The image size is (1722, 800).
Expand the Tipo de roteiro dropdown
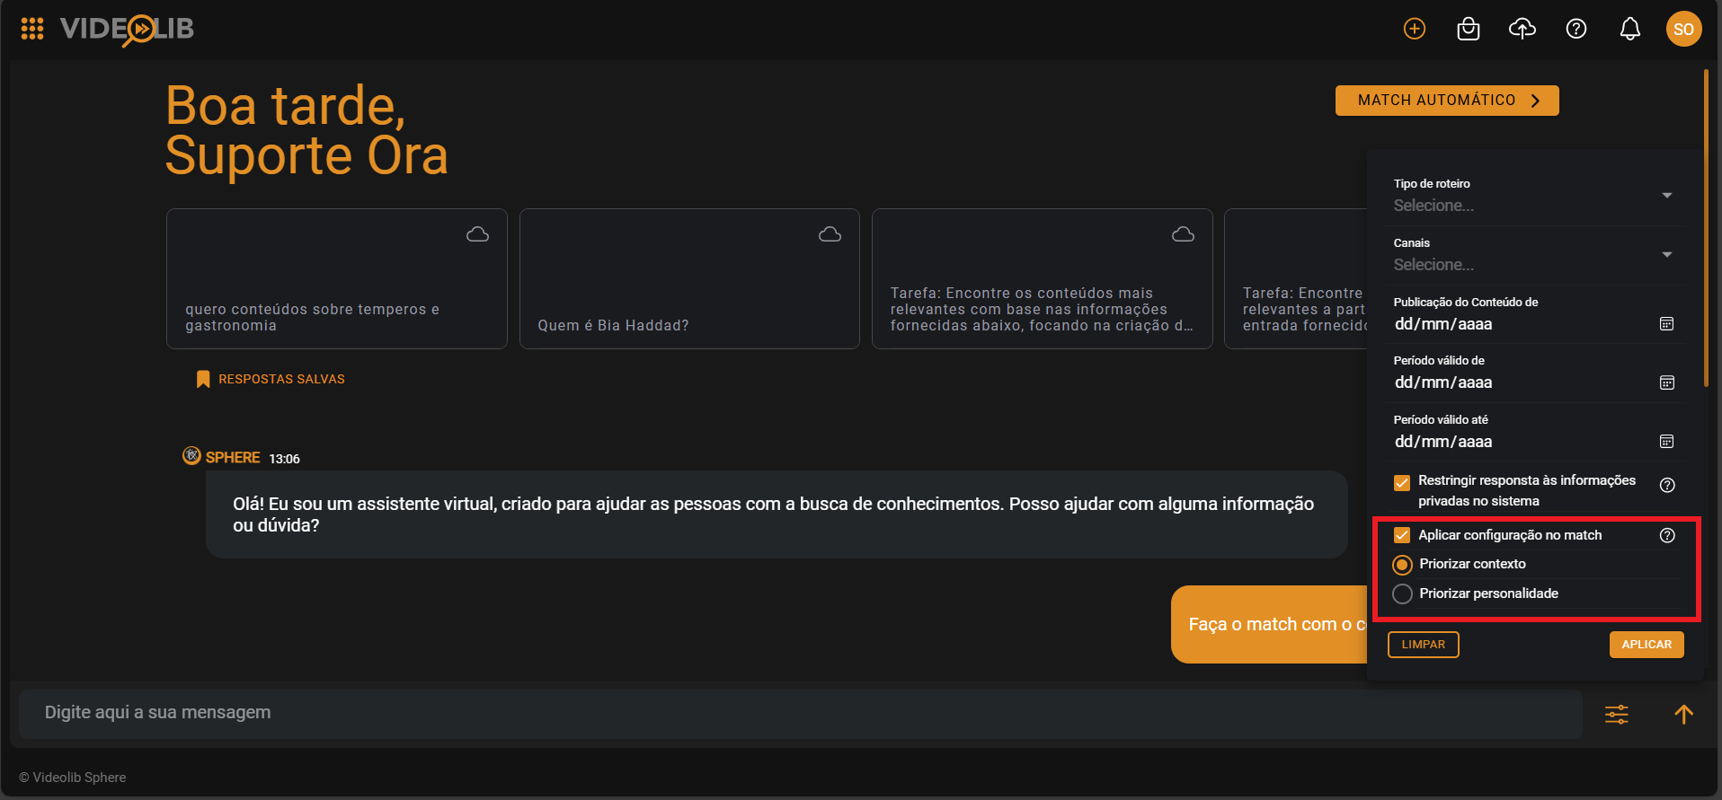[x=1533, y=196]
